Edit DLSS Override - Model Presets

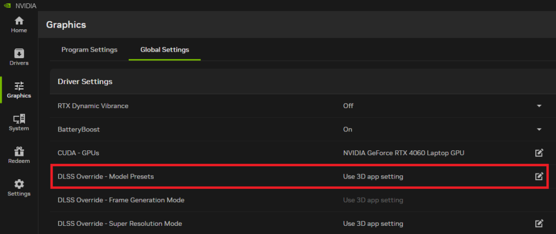coord(539,176)
